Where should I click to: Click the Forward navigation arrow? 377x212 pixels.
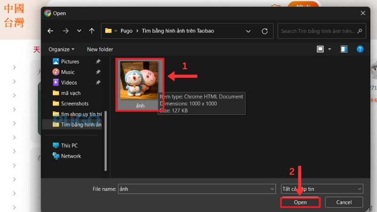click(x=66, y=31)
